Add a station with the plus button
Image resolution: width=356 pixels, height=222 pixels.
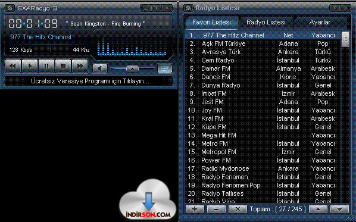pyautogui.click(x=195, y=209)
